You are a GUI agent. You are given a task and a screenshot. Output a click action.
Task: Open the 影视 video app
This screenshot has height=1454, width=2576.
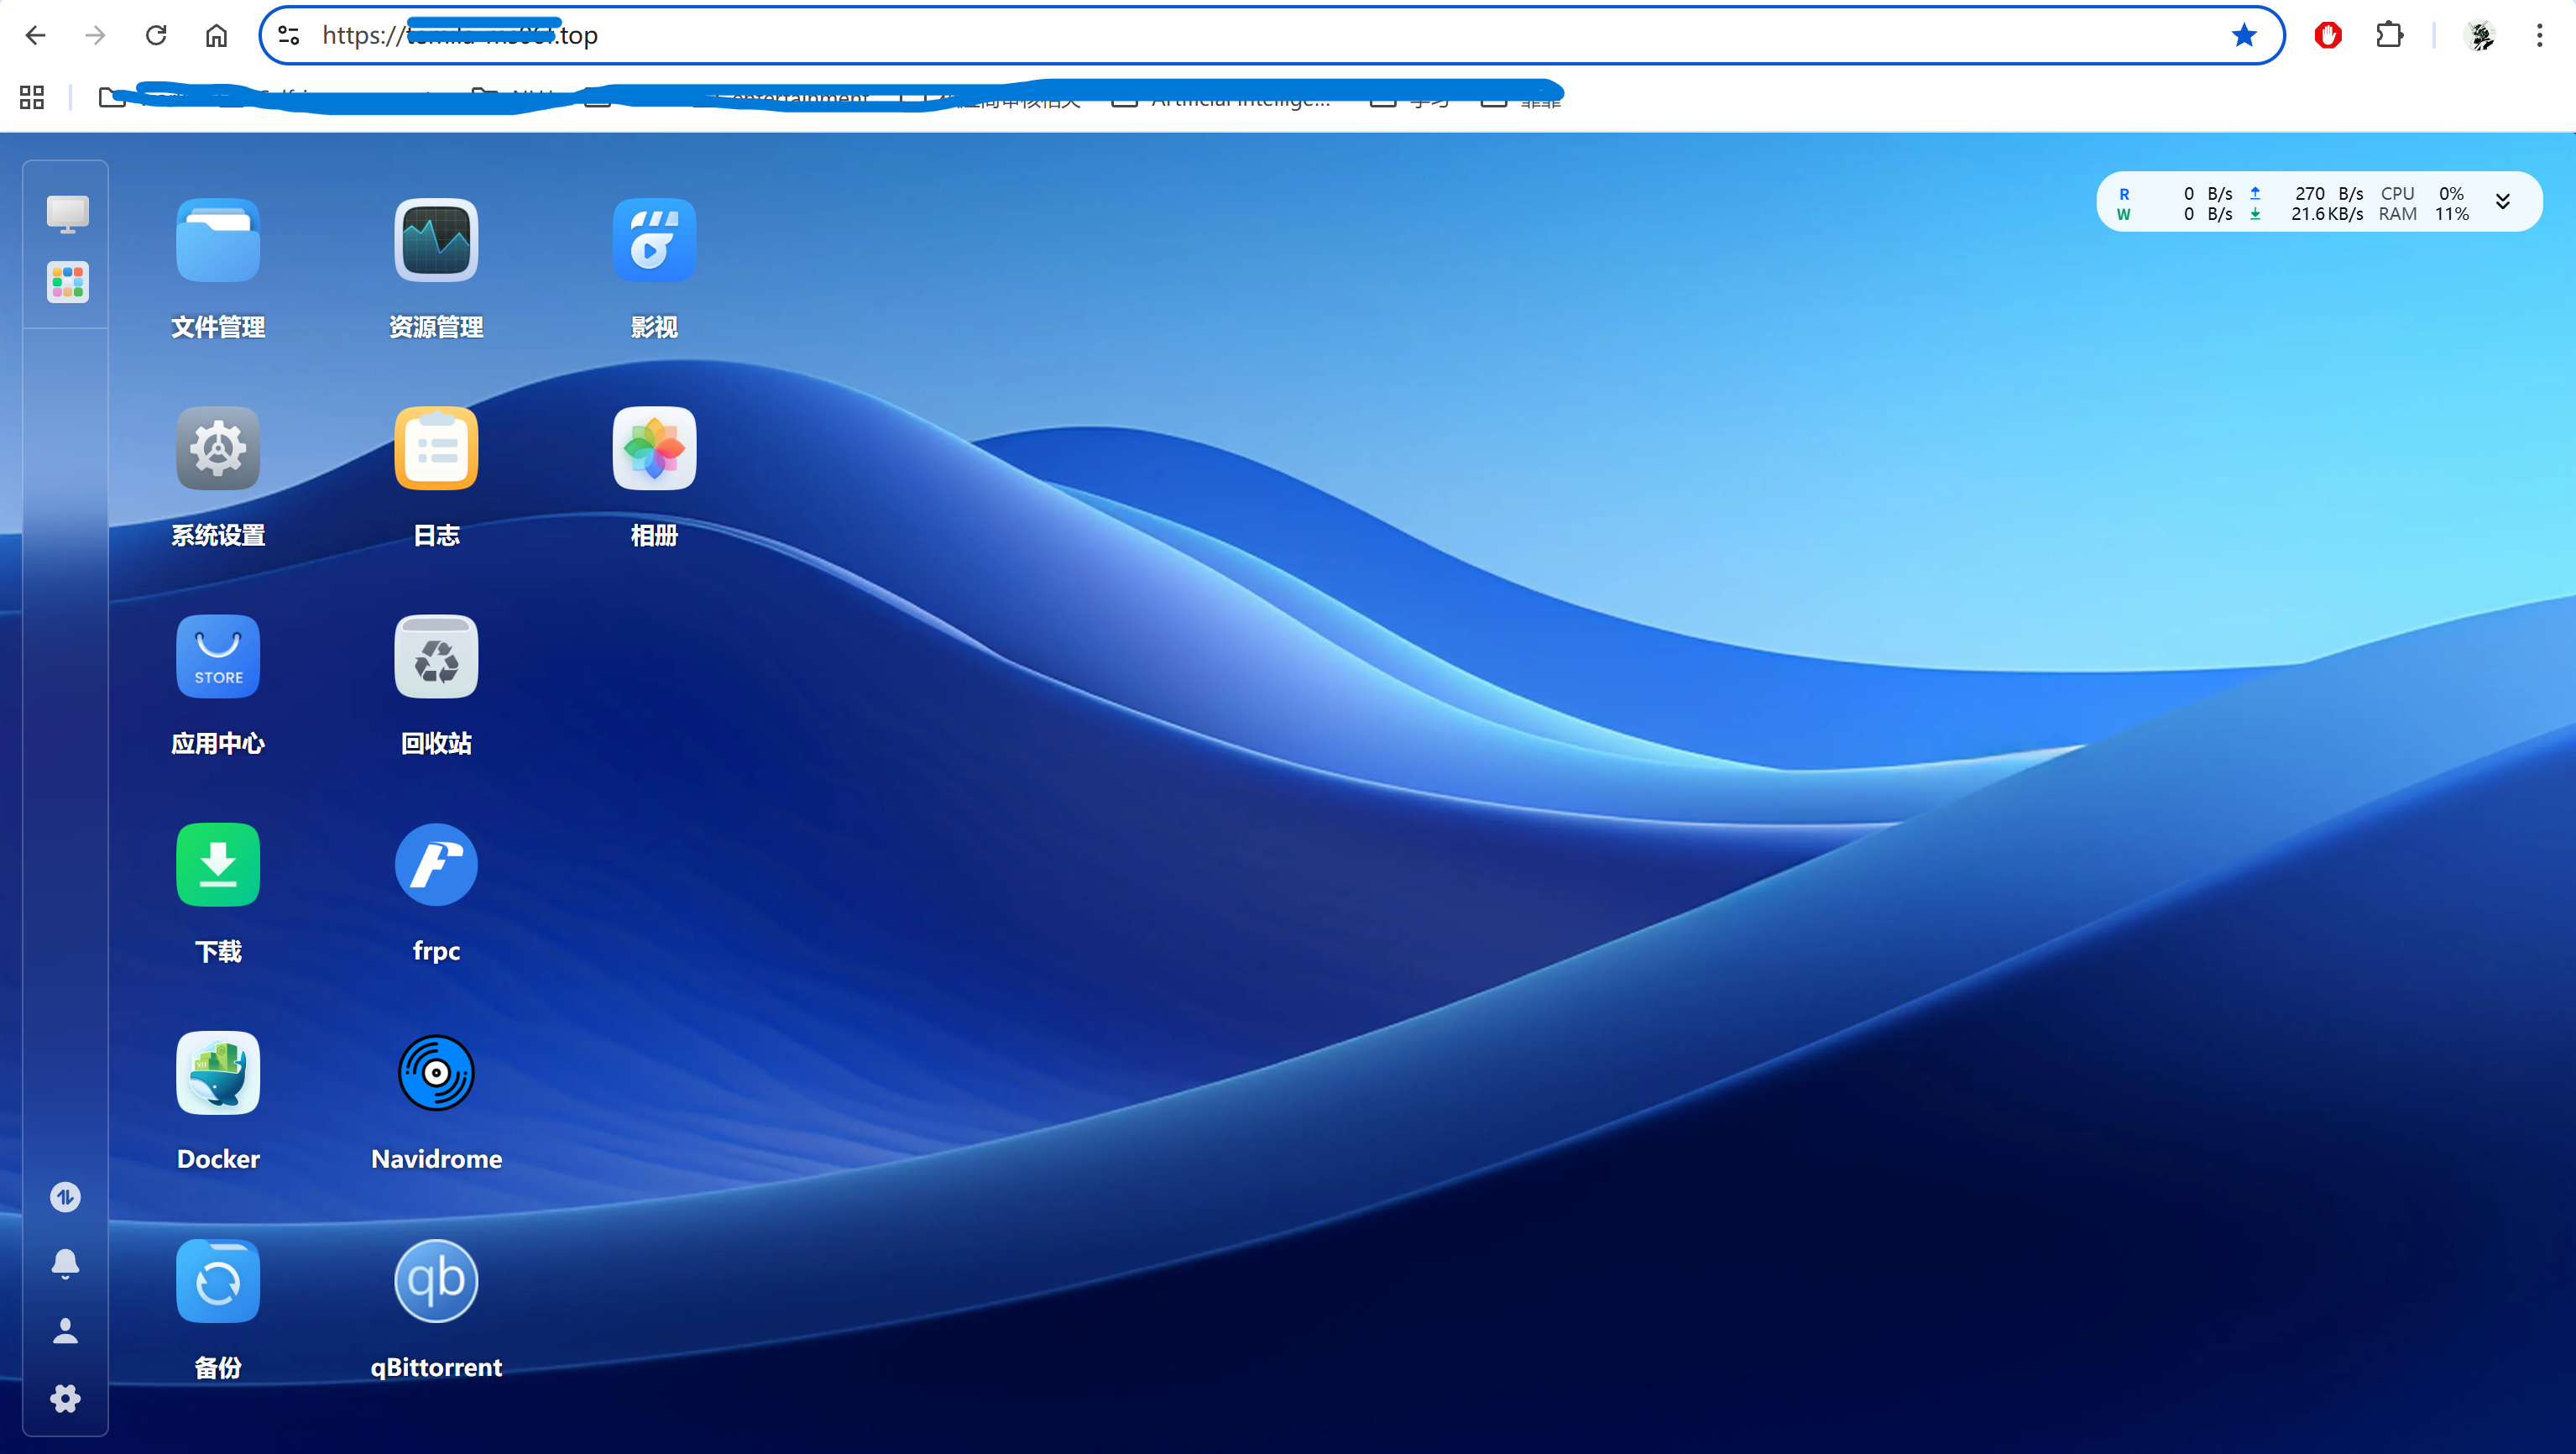click(654, 241)
